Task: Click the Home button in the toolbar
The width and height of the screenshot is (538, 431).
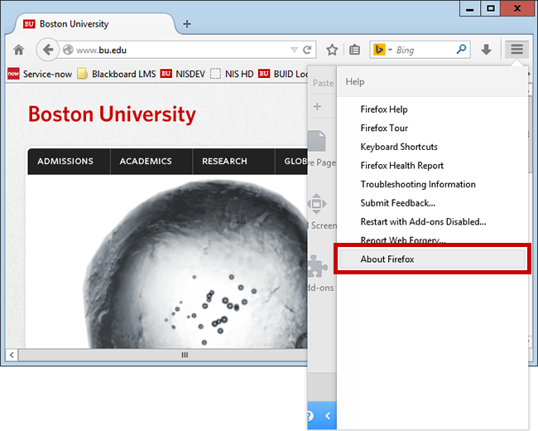Action: point(18,50)
